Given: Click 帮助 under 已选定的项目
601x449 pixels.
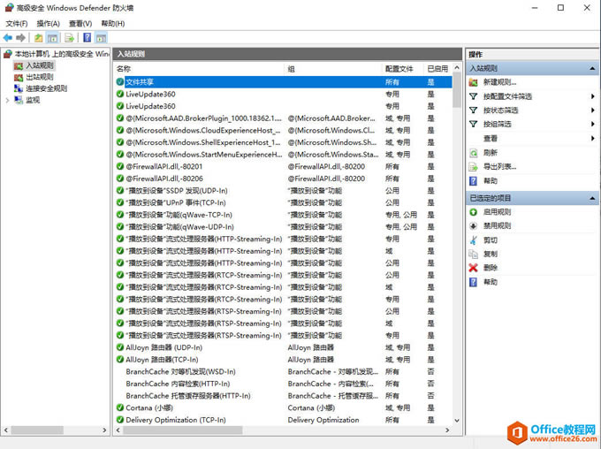Looking at the screenshot, I should pyautogui.click(x=491, y=282).
